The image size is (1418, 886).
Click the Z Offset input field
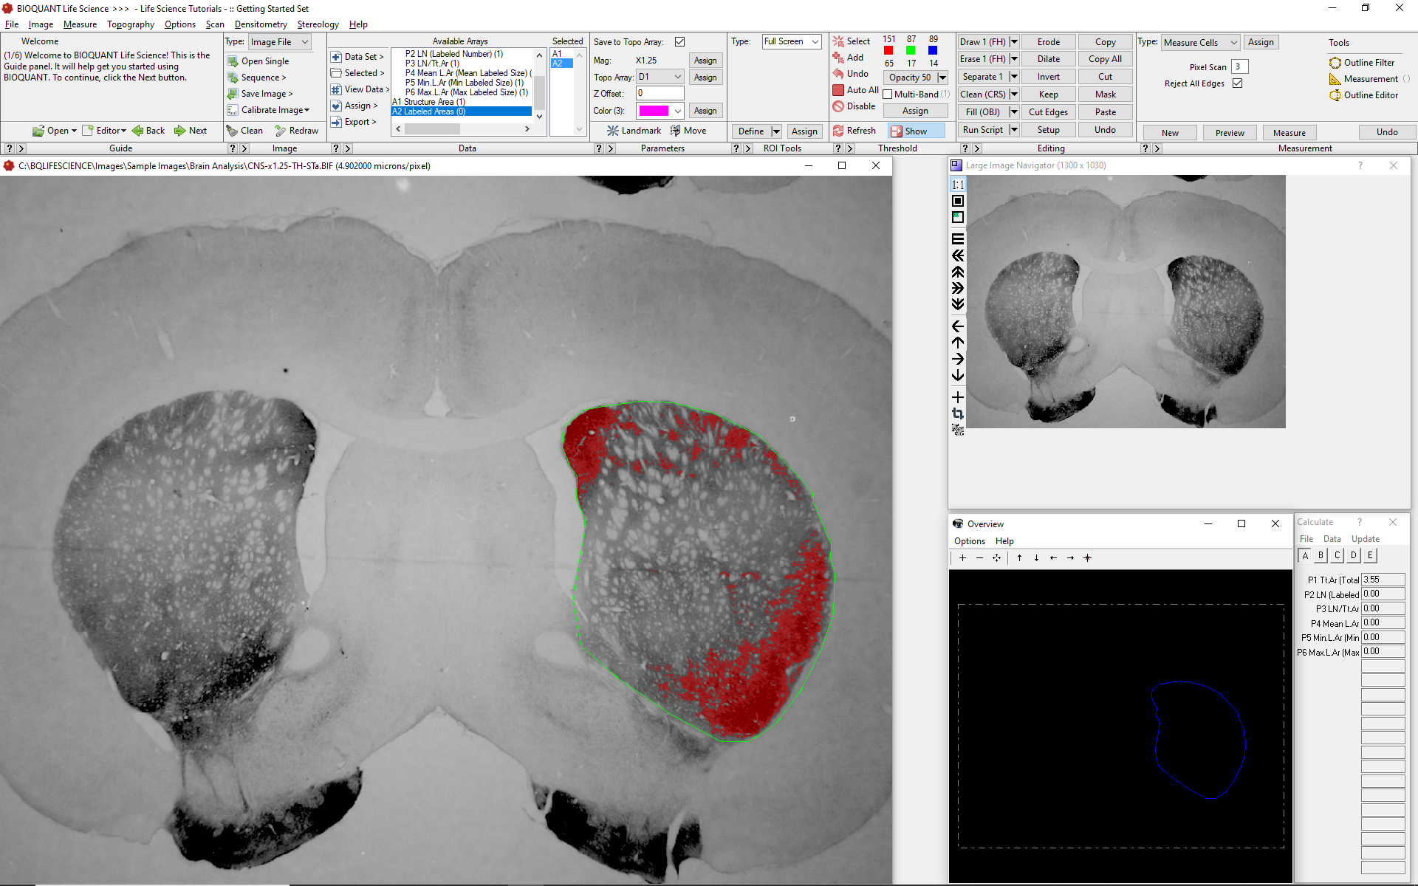(x=660, y=94)
